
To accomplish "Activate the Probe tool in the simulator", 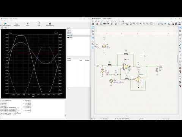I will [28, 24].
